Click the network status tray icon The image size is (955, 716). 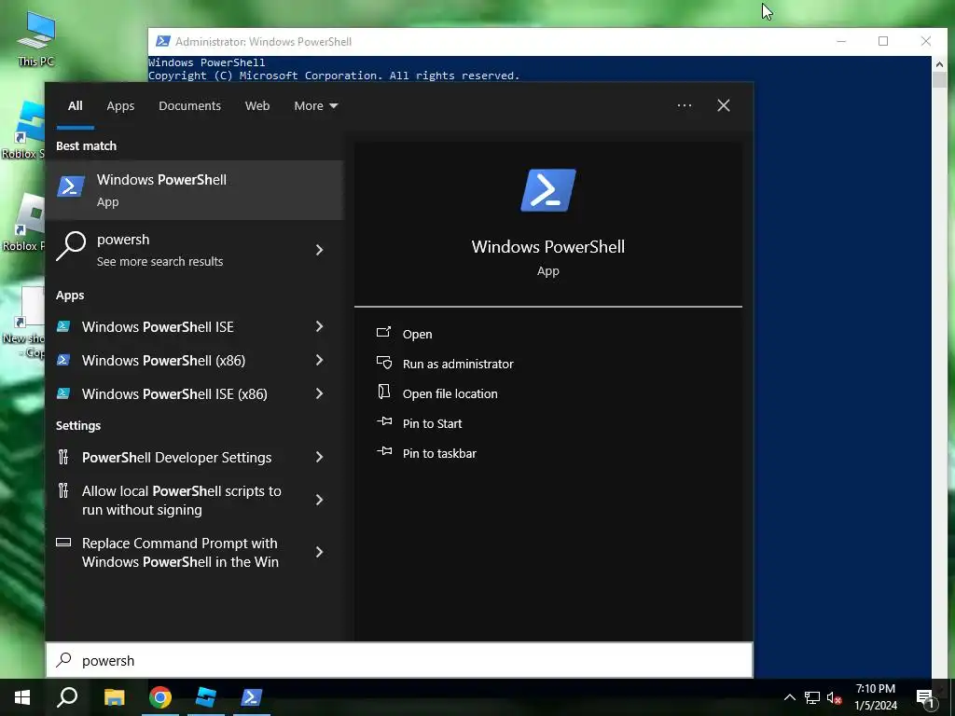click(x=812, y=697)
